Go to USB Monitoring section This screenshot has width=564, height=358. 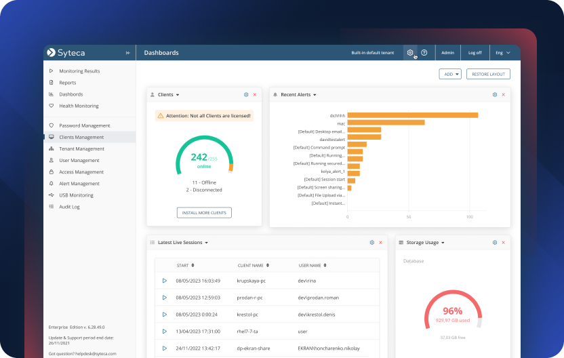(80, 195)
